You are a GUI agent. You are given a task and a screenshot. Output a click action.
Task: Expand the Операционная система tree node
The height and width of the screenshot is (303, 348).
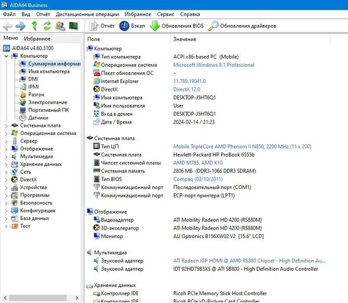click(6, 134)
